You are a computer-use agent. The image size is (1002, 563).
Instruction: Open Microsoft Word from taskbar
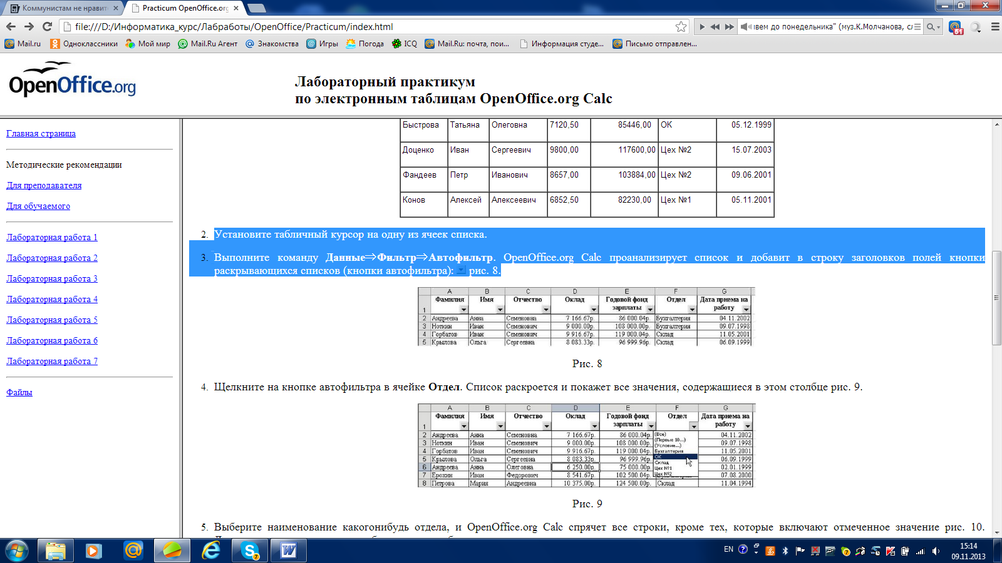click(x=289, y=550)
